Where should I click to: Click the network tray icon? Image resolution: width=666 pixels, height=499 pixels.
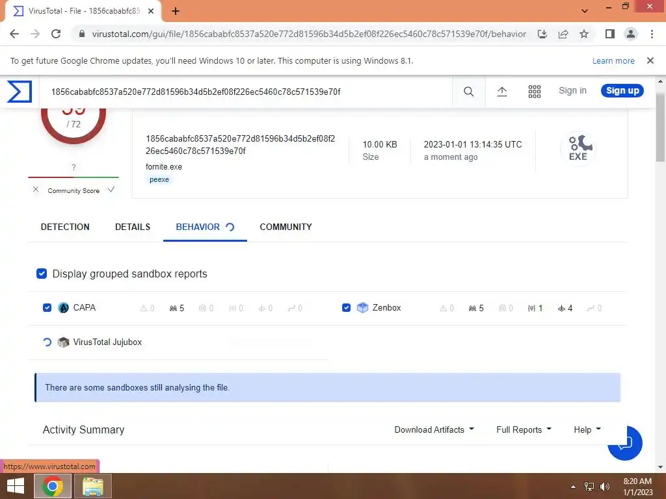pyautogui.click(x=589, y=487)
